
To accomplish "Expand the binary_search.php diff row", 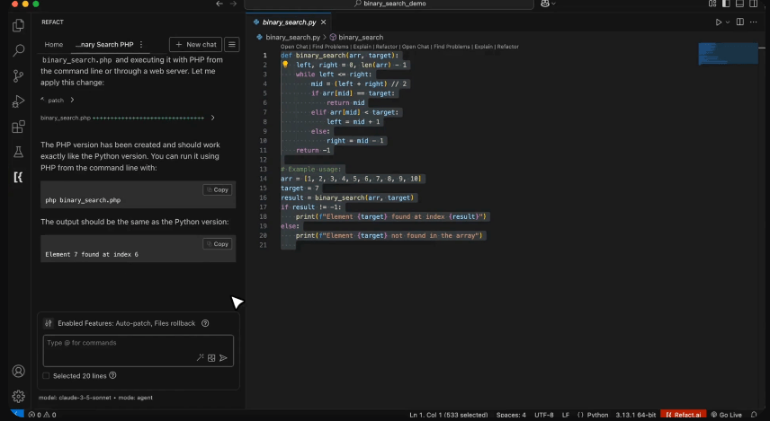I will [x=212, y=118].
